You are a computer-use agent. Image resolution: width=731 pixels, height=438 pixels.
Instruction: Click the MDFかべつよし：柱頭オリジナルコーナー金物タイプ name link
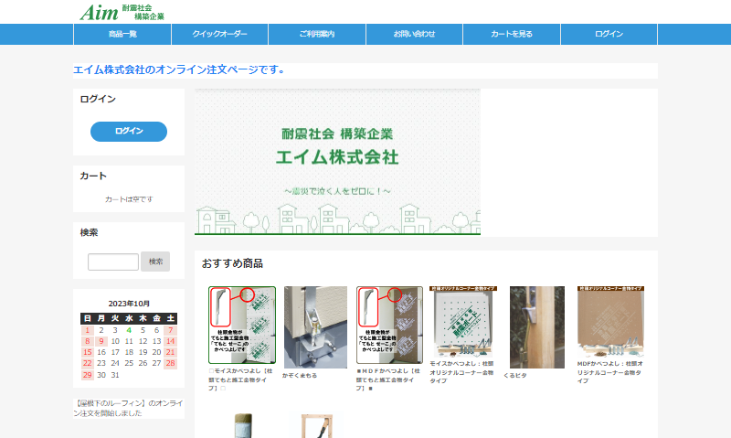pyautogui.click(x=609, y=372)
